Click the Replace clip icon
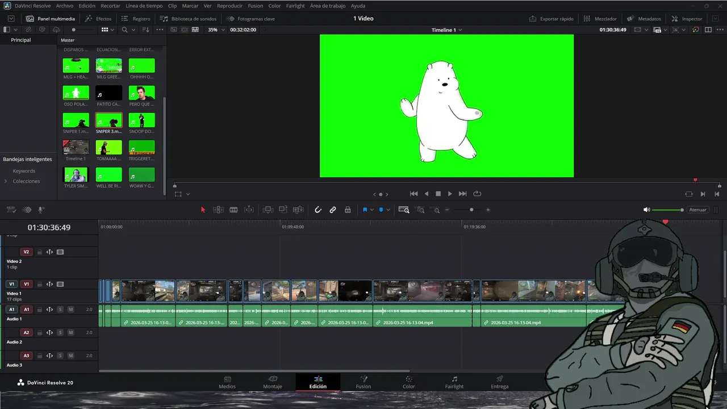Screen dimensions: 727x409 pyautogui.click(x=298, y=210)
